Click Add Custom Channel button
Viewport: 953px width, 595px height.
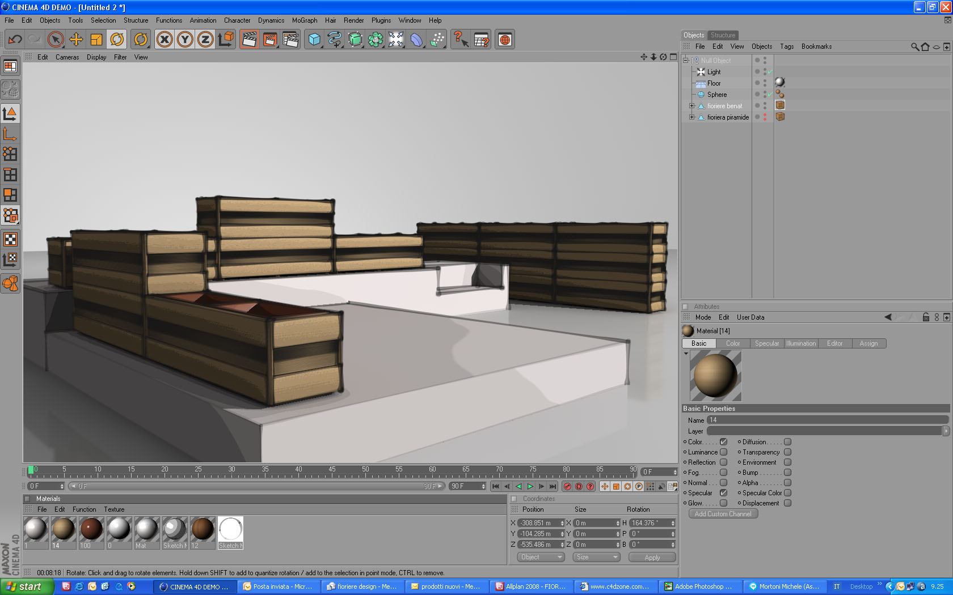pos(723,514)
